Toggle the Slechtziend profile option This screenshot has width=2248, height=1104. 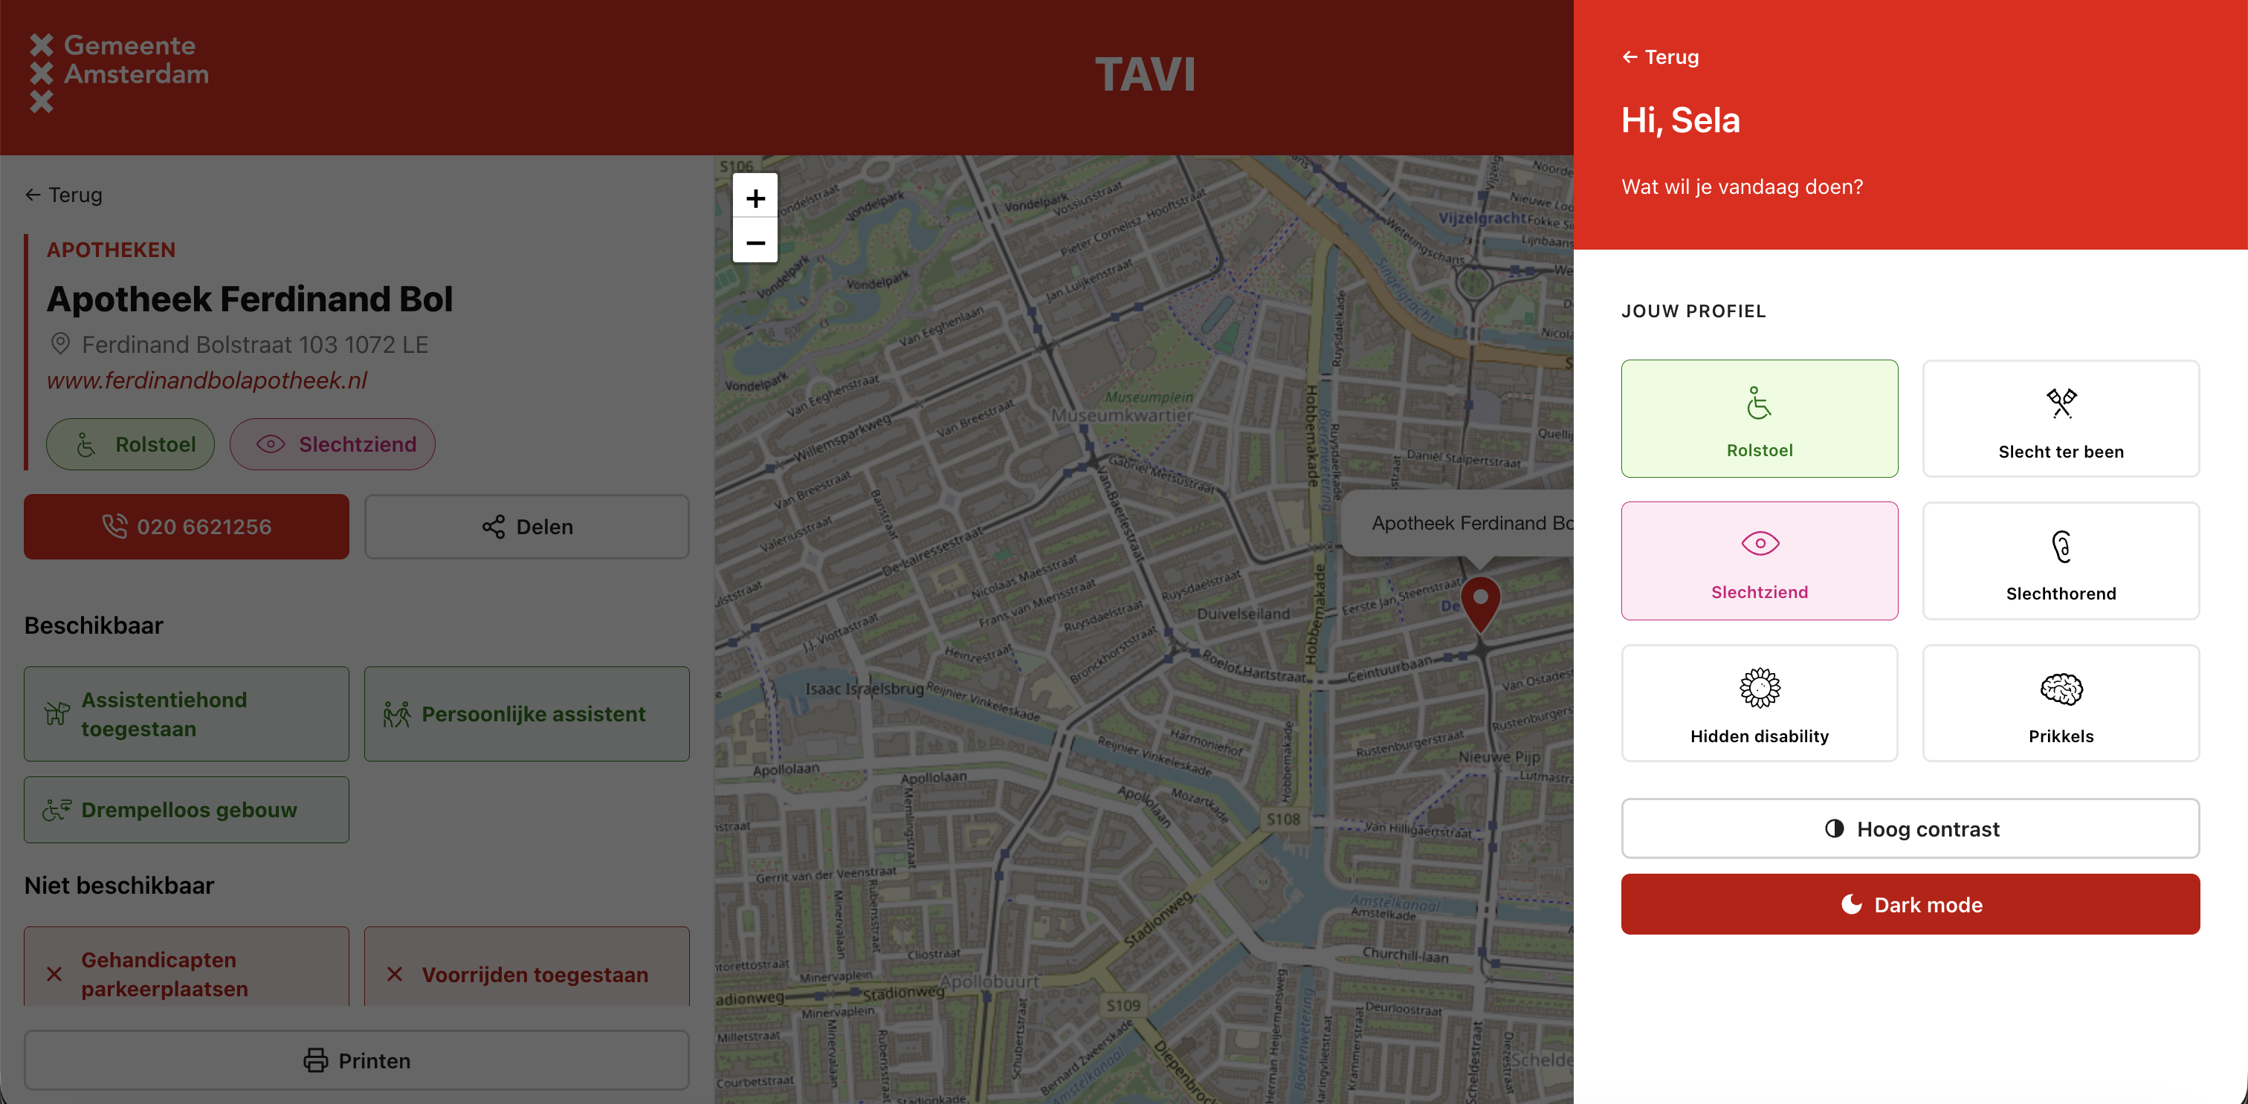[1760, 561]
